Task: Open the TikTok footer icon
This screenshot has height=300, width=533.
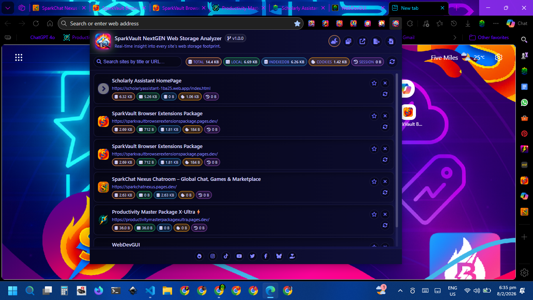Action: pyautogui.click(x=226, y=256)
